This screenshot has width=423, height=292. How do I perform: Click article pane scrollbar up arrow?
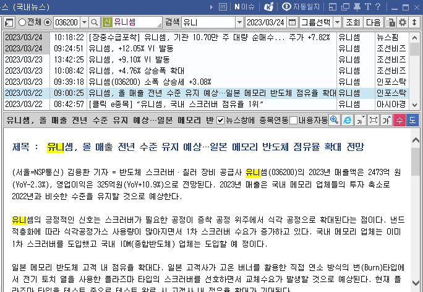(416, 140)
